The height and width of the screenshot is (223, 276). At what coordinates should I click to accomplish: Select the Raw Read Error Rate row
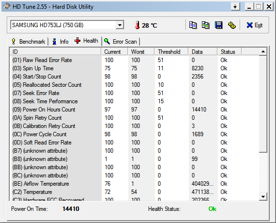[135, 60]
